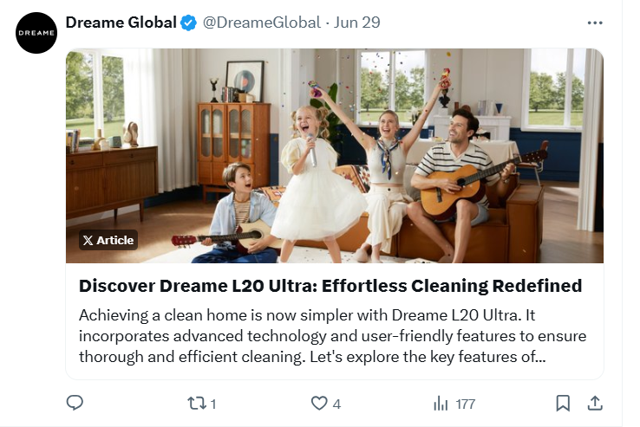View analytics via the bar chart icon

click(441, 404)
